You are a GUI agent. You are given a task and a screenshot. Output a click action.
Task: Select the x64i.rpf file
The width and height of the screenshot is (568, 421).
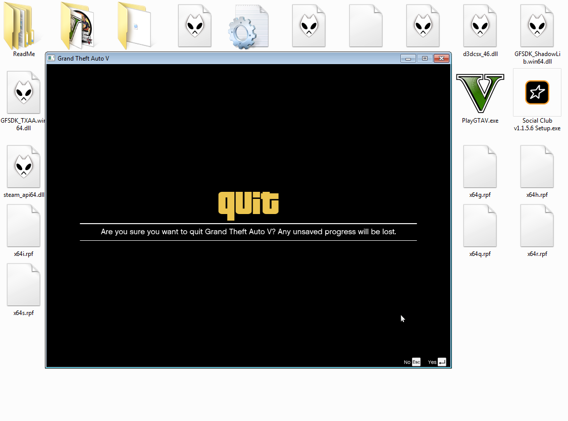click(x=23, y=226)
